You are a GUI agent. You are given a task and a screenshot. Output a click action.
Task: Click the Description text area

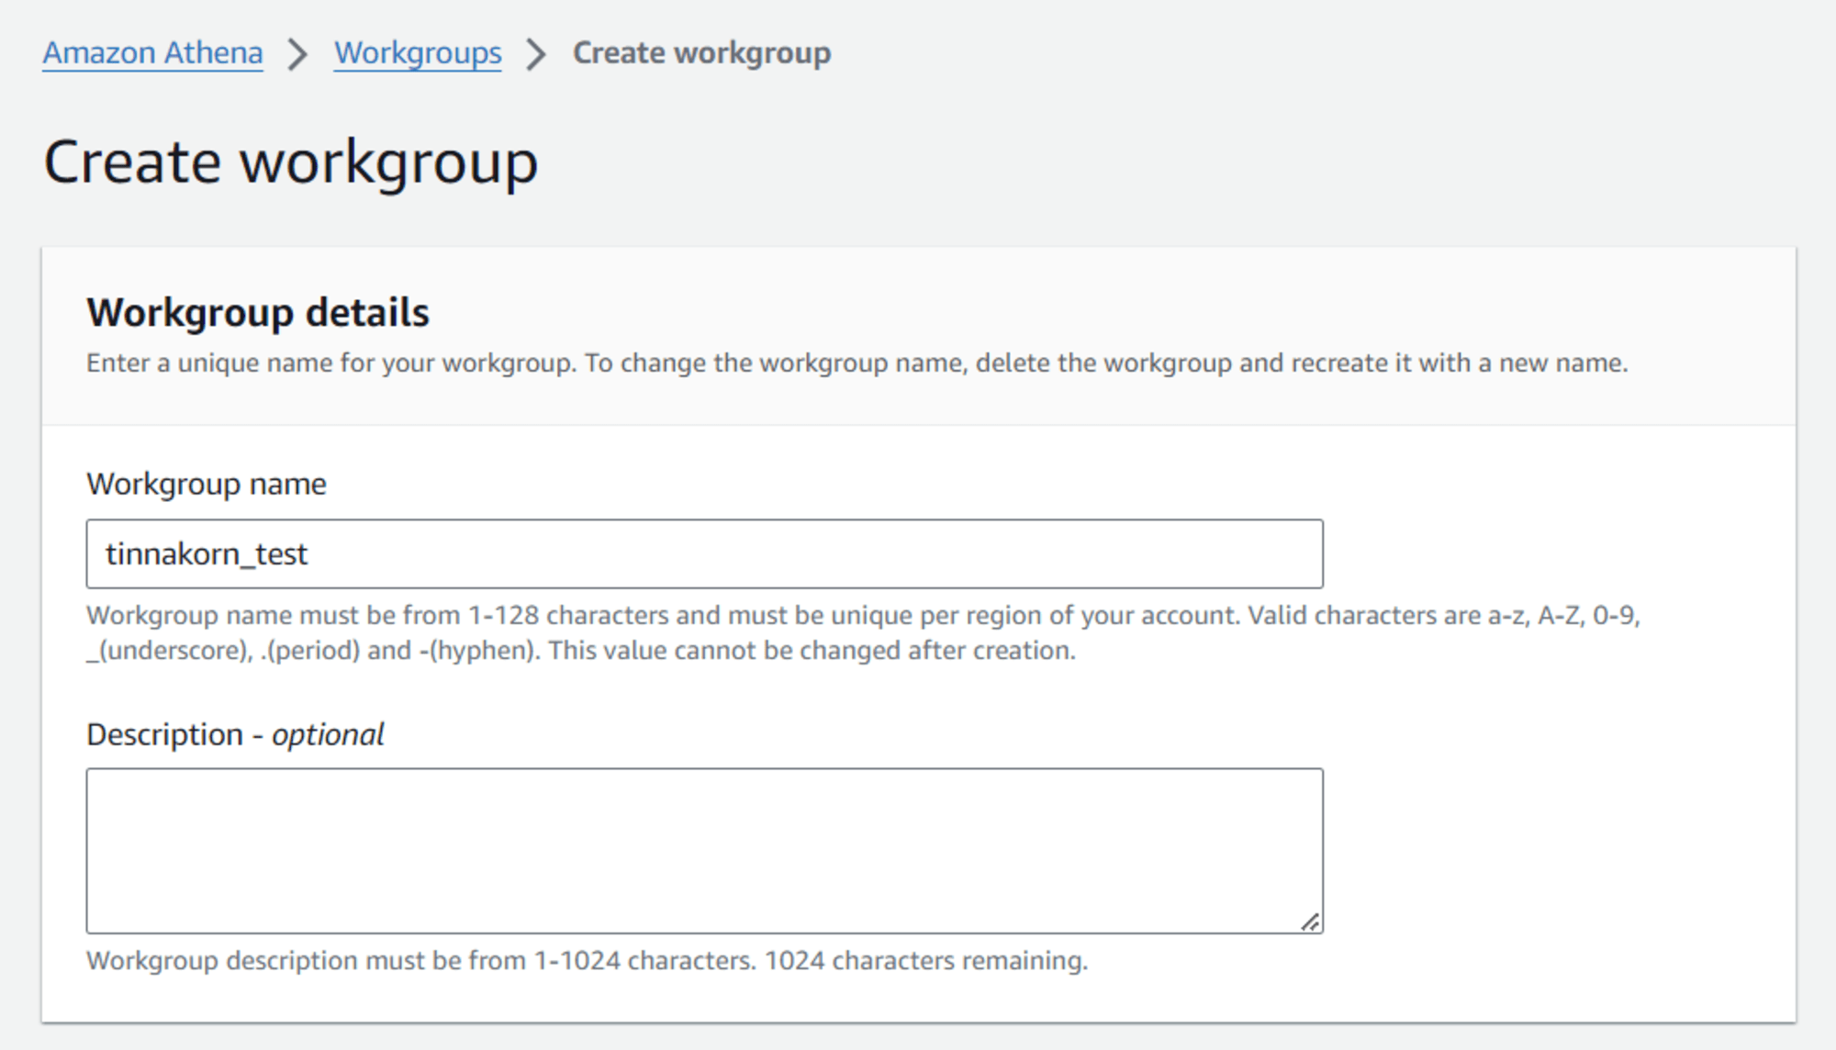(703, 848)
